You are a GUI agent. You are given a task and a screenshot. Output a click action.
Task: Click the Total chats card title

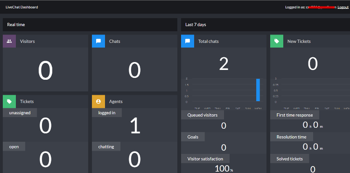[209, 41]
